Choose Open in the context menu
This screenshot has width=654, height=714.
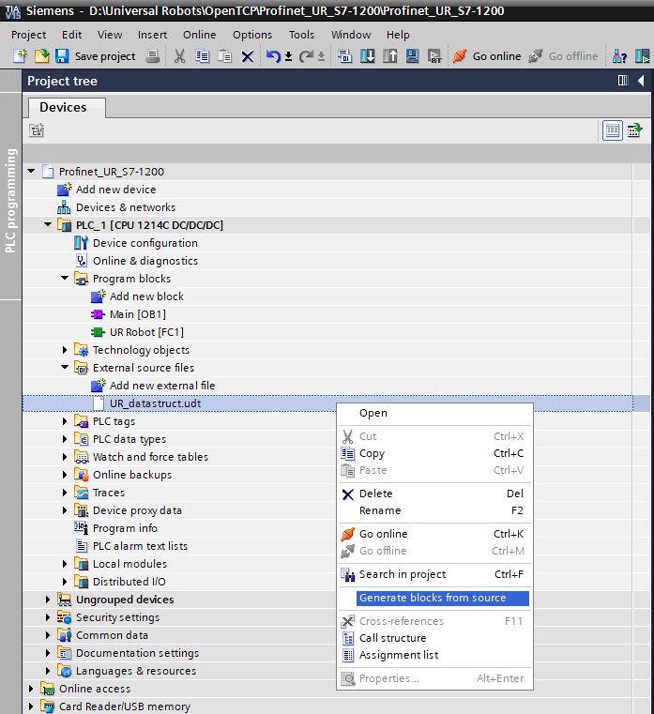coord(435,413)
